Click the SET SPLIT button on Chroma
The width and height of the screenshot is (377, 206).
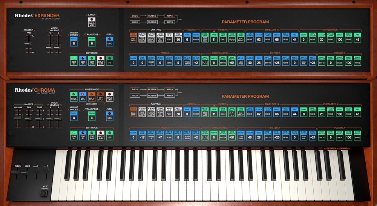click(x=101, y=97)
